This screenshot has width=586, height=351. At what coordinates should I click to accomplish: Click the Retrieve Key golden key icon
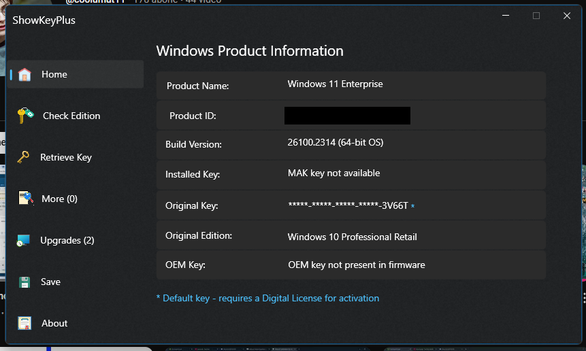[23, 157]
